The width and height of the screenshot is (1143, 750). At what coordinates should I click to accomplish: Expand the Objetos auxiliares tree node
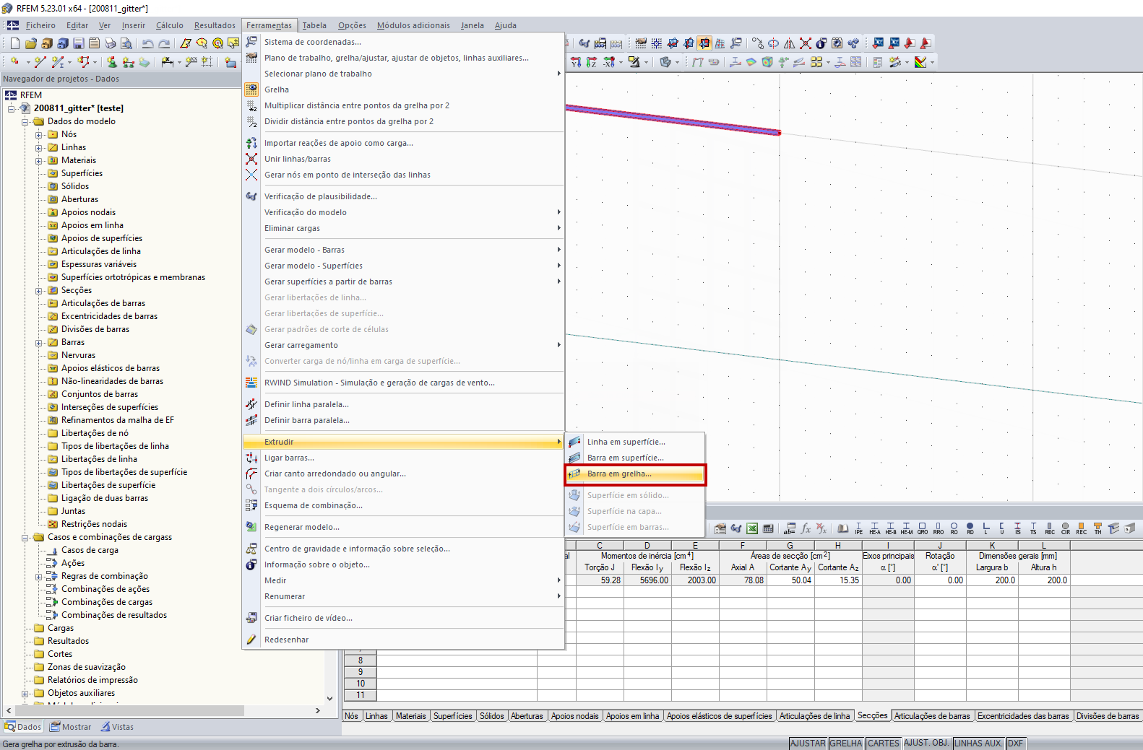tap(25, 693)
